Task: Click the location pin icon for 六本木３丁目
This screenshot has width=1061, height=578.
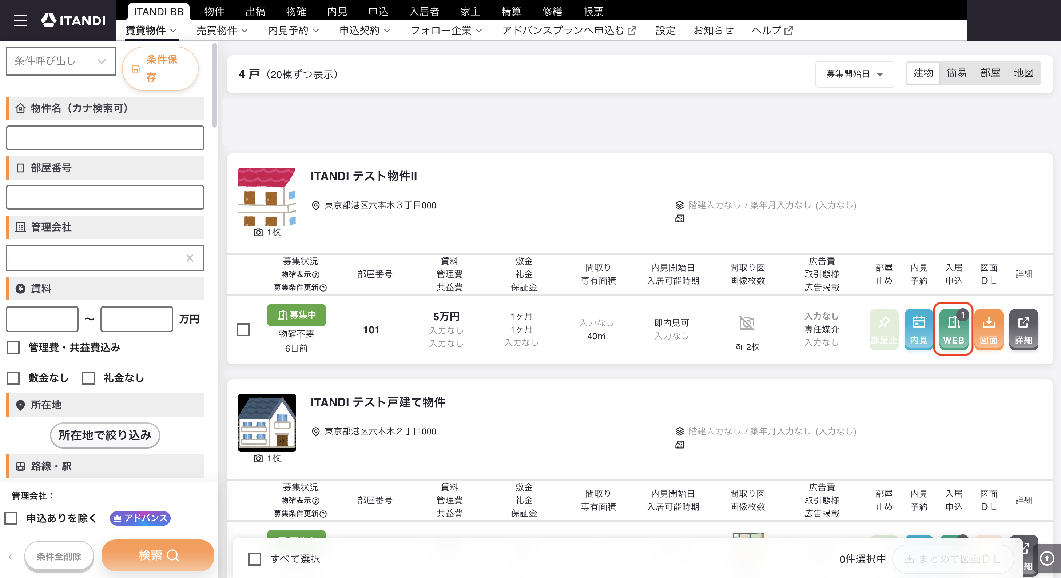Action: click(315, 205)
